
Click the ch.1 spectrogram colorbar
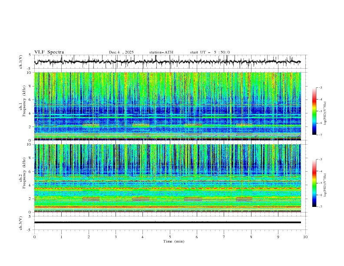coord(314,111)
